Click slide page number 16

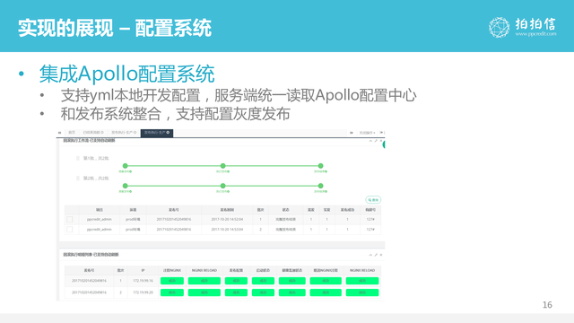[x=547, y=305]
